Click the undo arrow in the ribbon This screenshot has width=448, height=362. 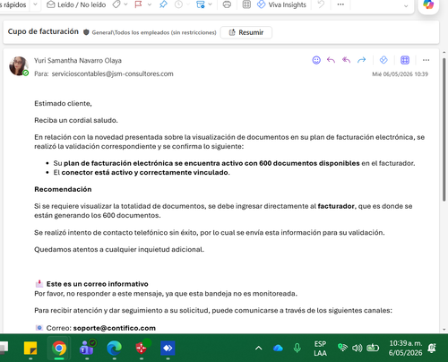321,4
